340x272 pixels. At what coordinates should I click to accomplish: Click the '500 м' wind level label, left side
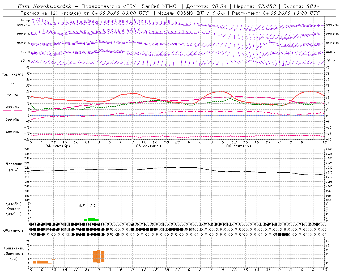[x=25, y=52]
